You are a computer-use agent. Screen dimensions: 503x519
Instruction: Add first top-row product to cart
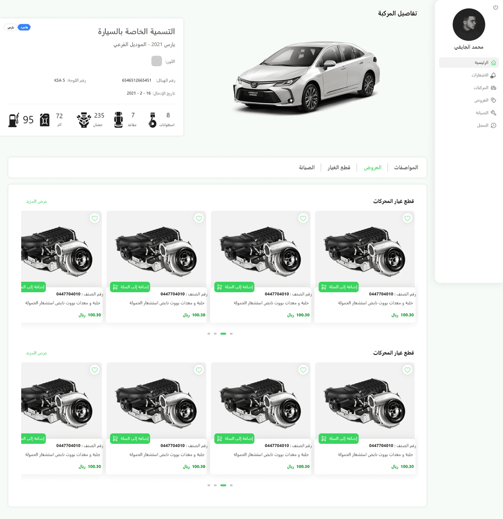pos(338,287)
